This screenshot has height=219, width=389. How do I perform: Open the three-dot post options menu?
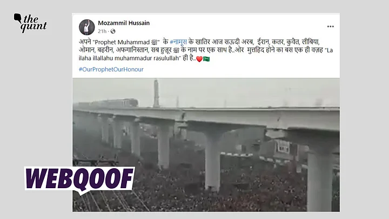tap(330, 26)
